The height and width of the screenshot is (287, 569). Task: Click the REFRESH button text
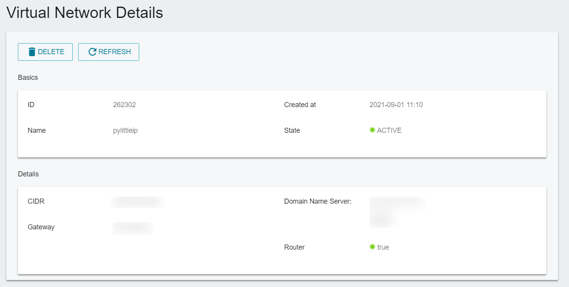(115, 52)
